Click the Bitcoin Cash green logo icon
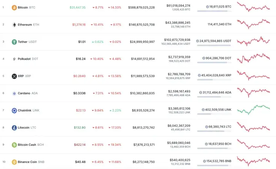 tap(14, 145)
